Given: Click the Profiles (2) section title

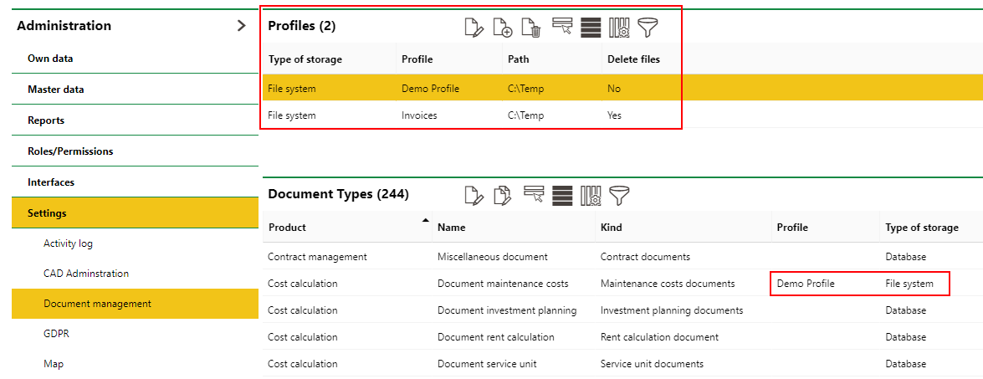Looking at the screenshot, I should coord(302,26).
